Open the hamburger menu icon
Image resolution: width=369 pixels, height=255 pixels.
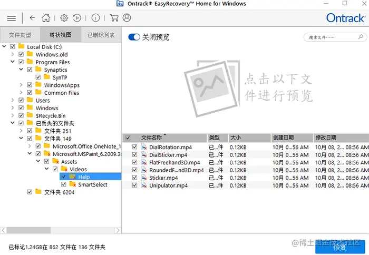point(11,18)
